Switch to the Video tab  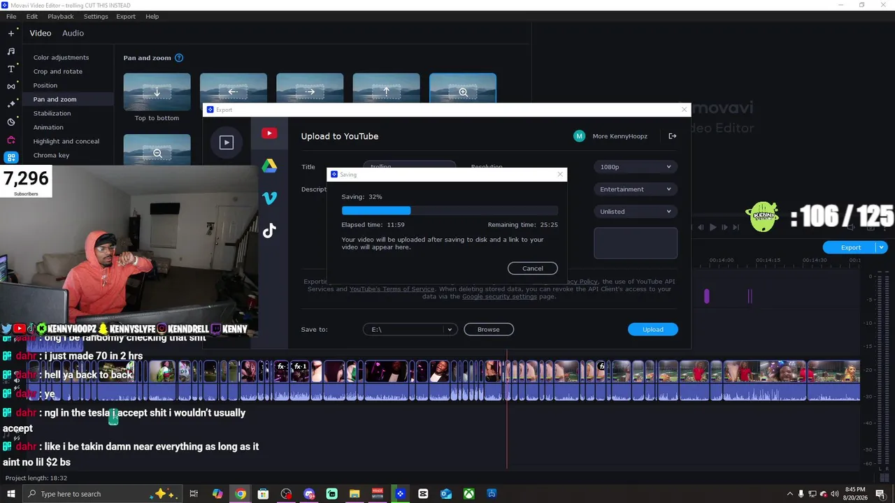41,33
